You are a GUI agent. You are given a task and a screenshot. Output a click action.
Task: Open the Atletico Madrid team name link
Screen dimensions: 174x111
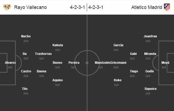pyautogui.click(x=147, y=7)
